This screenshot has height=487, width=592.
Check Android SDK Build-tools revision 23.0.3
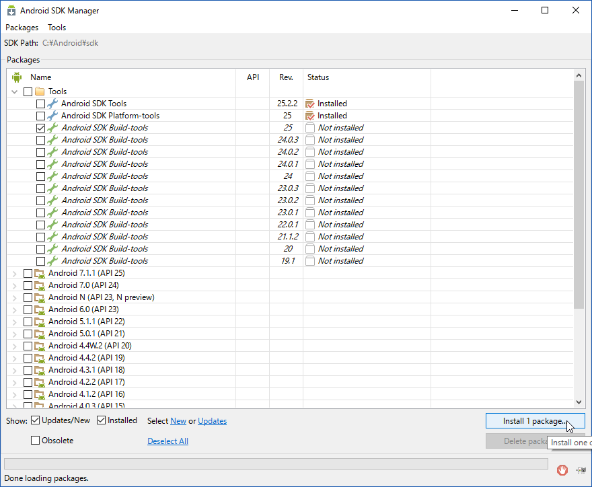click(41, 188)
